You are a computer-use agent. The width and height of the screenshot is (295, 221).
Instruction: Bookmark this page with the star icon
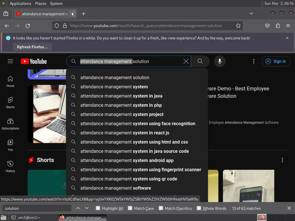coord(238,26)
